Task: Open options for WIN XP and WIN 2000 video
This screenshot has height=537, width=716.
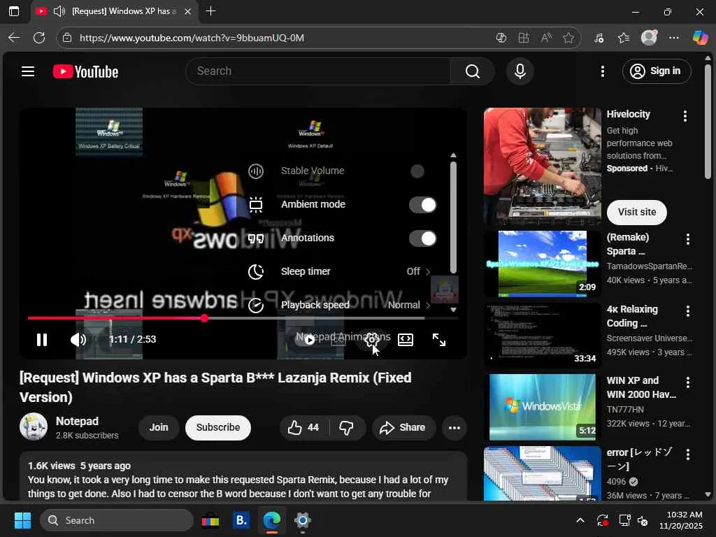Action: point(688,382)
